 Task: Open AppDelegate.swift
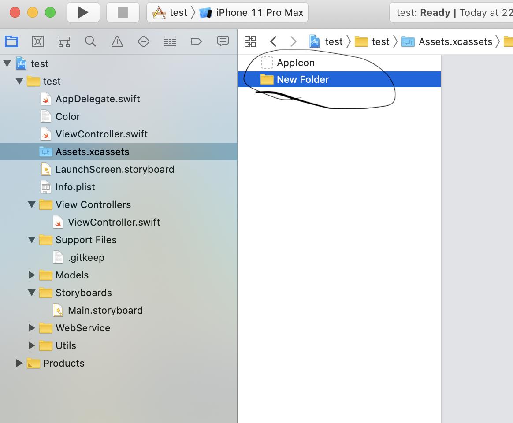click(119, 99)
